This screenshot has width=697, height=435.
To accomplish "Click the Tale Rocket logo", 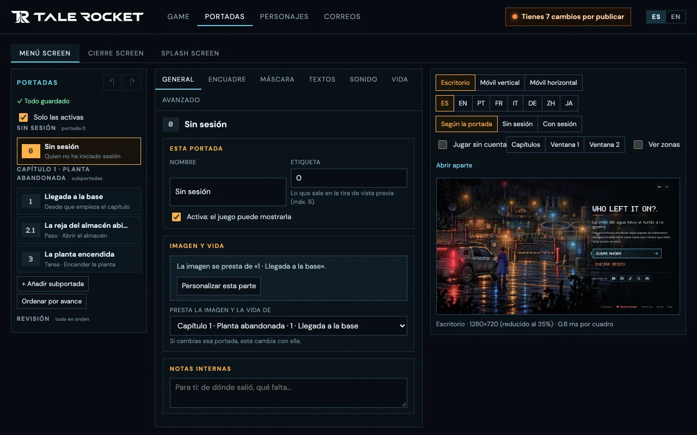I will click(x=77, y=17).
